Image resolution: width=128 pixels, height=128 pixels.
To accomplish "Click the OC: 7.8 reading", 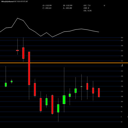I will (87, 6).
